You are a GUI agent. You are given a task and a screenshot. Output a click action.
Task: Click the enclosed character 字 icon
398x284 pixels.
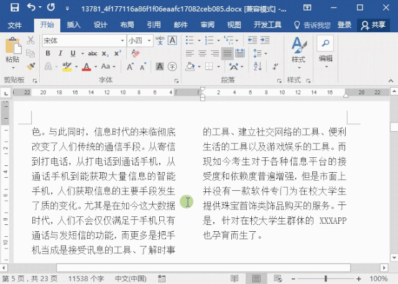click(x=172, y=66)
